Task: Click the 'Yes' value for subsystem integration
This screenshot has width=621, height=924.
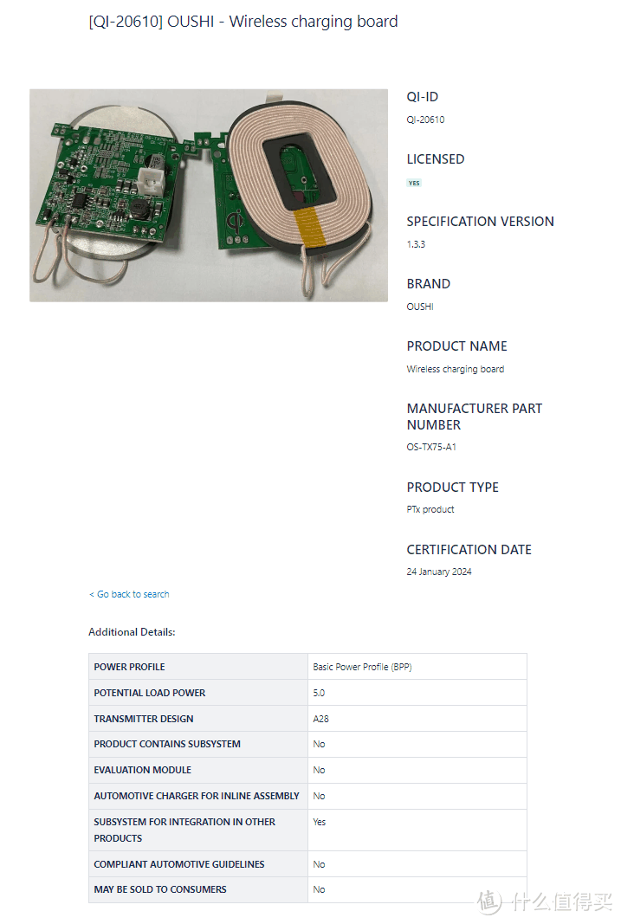Action: tap(319, 822)
